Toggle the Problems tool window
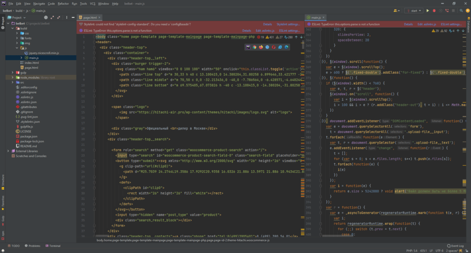The height and width of the screenshot is (253, 471). tap(32, 246)
